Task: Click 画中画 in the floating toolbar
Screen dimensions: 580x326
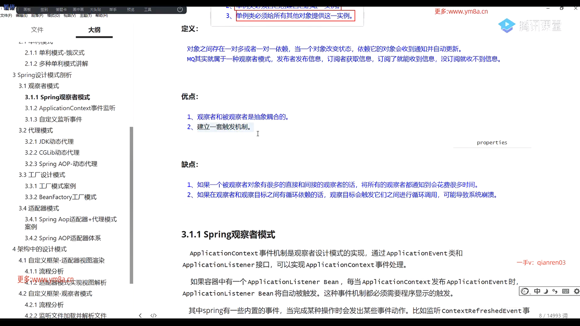Action: click(x=78, y=10)
